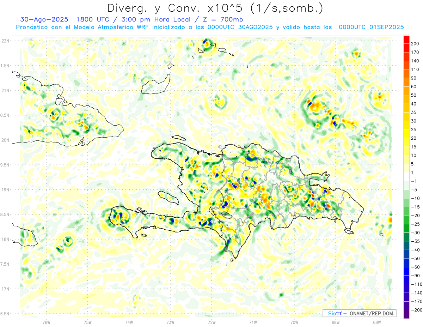Click the '76W' longitude axis label
Viewport: 423px width, 327px height.
pyautogui.click(x=46, y=322)
